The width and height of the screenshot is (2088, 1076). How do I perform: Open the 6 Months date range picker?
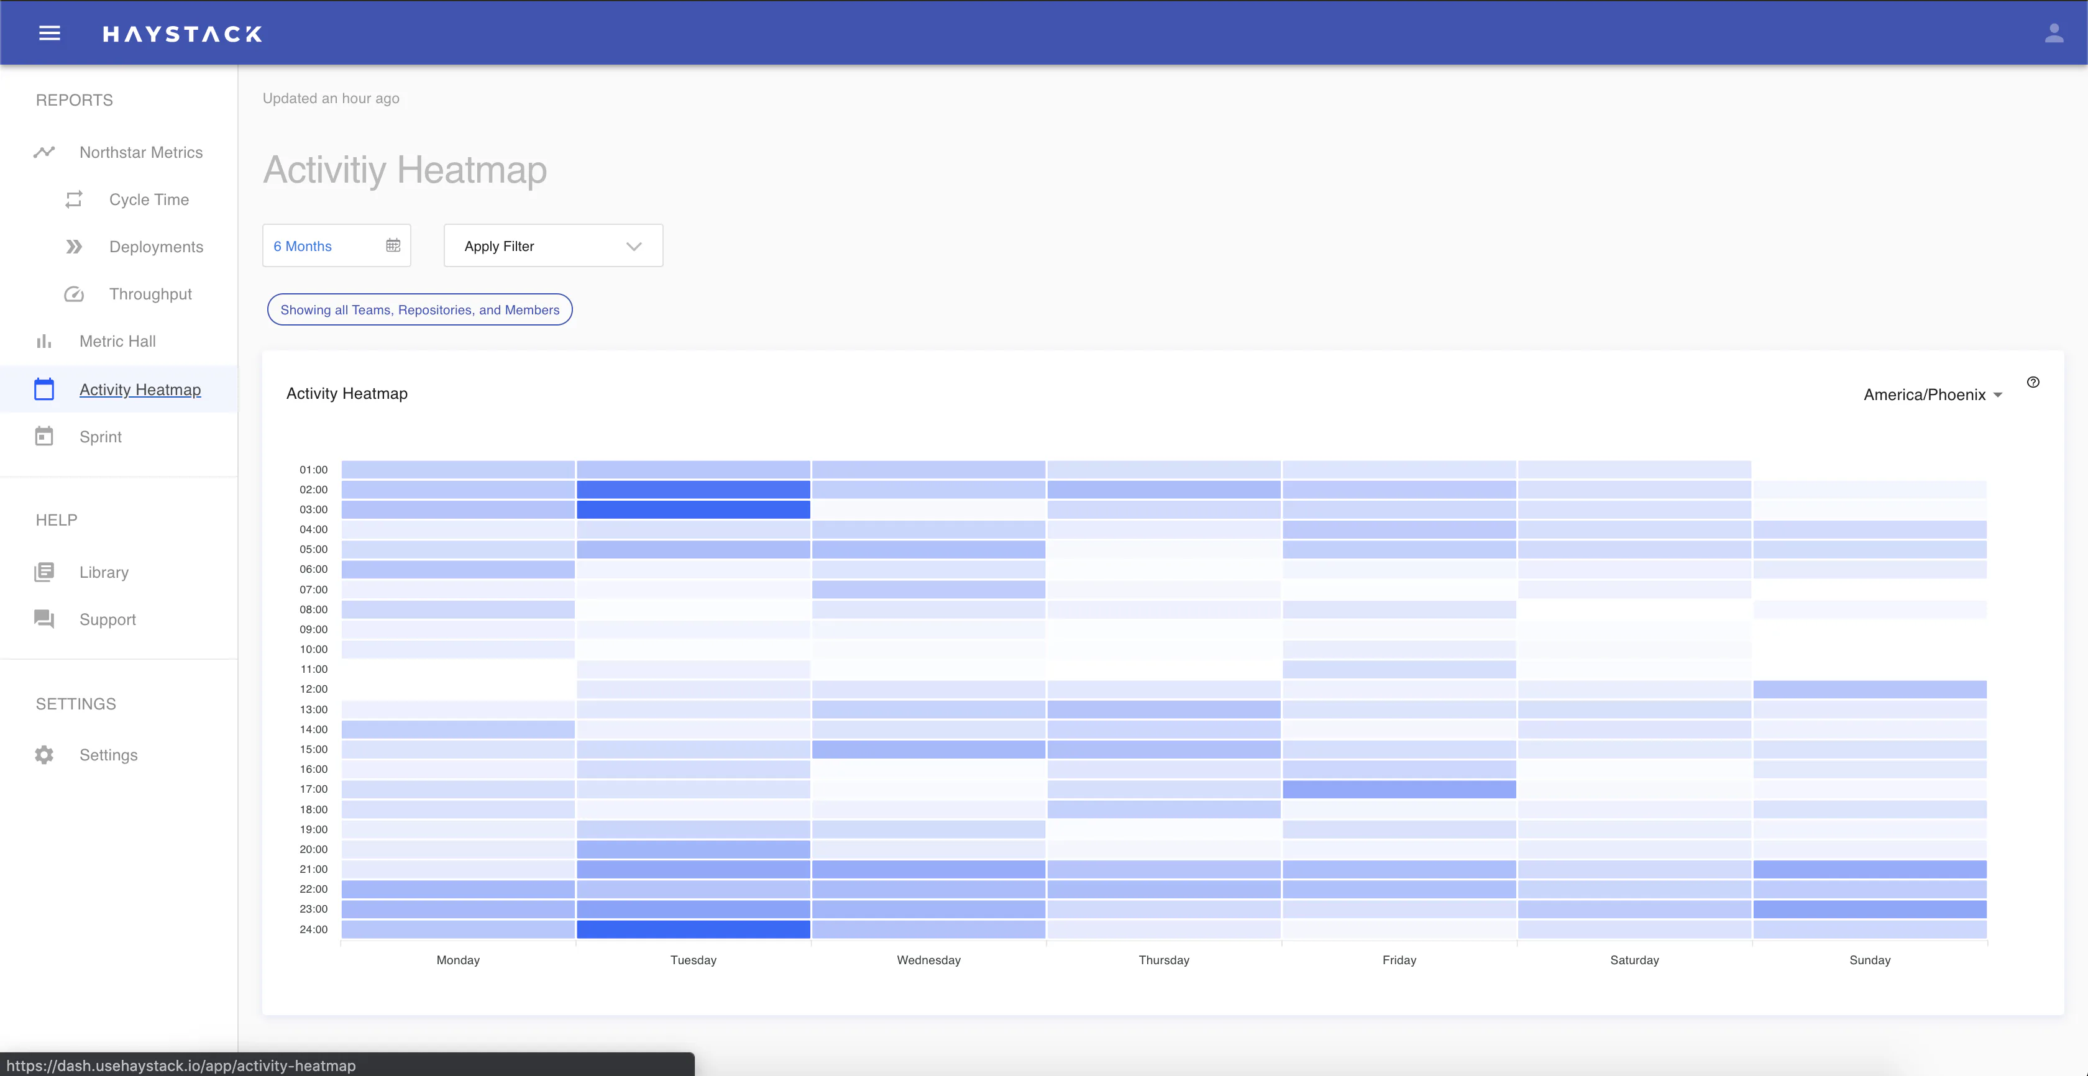(324, 245)
